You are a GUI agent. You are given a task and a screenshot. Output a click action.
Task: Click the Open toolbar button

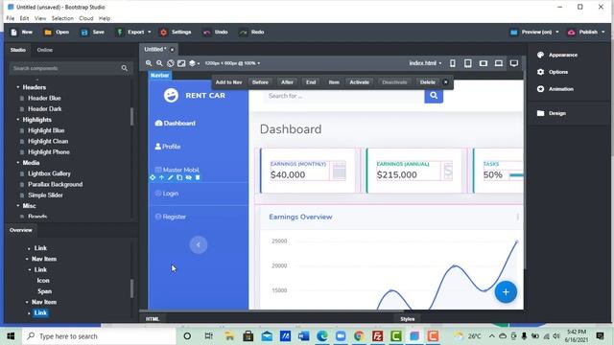[57, 32]
